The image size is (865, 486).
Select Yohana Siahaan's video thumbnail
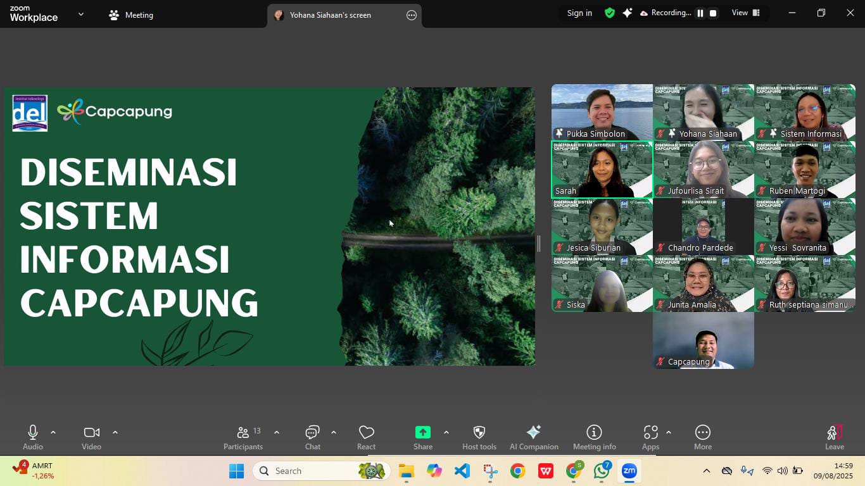(704, 112)
